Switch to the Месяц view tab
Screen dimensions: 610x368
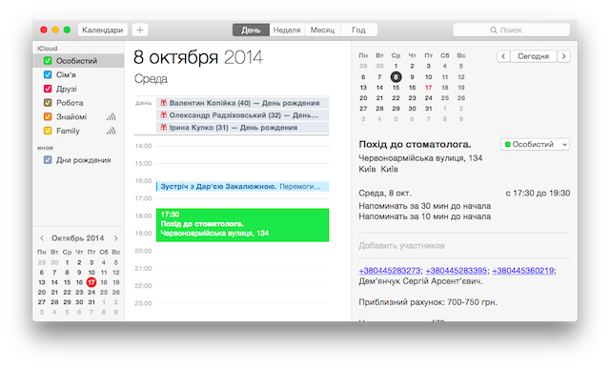[322, 30]
